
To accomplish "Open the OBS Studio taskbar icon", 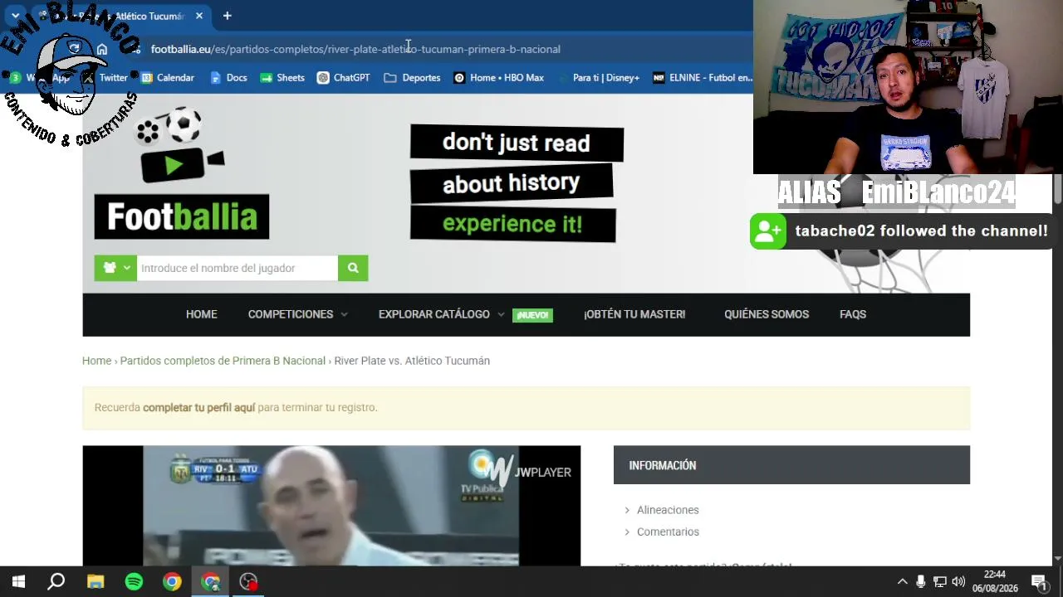I will click(248, 581).
